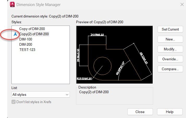Click the Override... button
This screenshot has height=118, width=186.
[x=170, y=59]
